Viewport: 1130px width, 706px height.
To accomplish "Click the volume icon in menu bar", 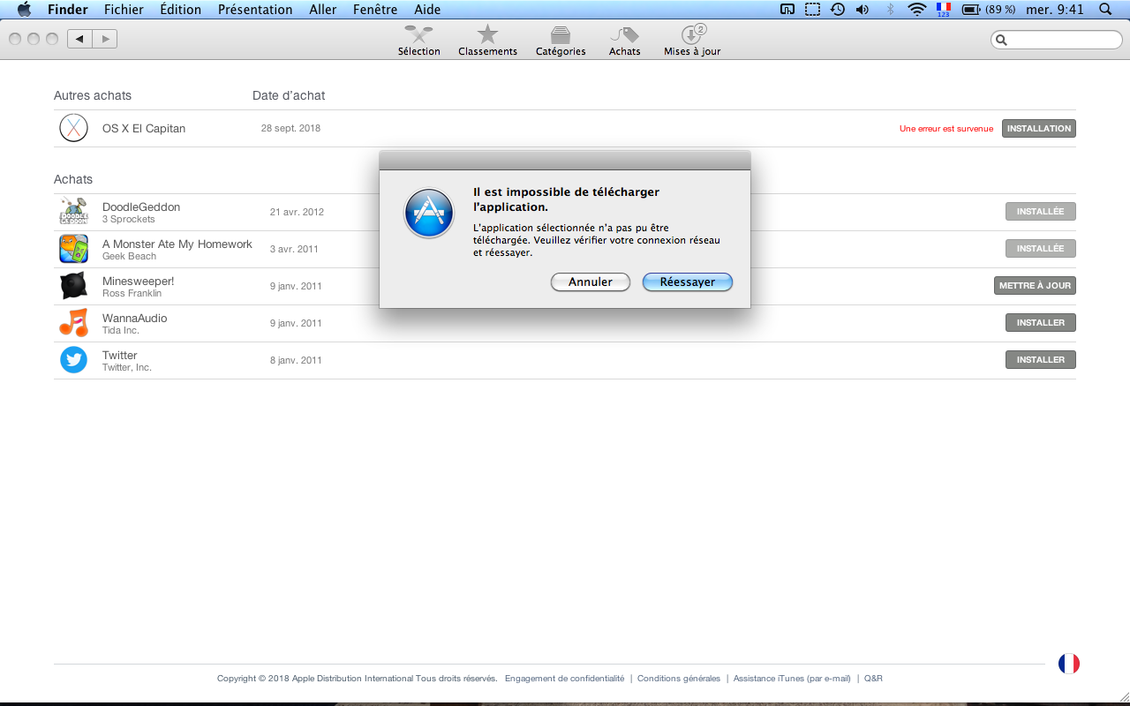I will click(863, 10).
